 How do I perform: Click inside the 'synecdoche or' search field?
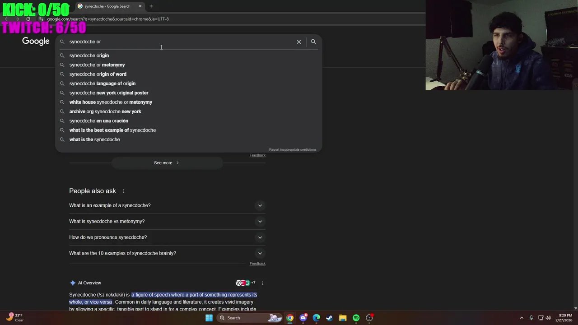click(x=181, y=42)
